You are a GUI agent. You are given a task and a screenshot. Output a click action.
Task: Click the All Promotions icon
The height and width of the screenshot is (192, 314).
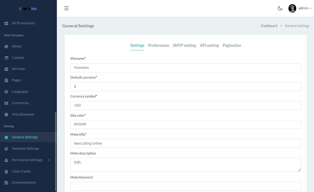coord(6,23)
